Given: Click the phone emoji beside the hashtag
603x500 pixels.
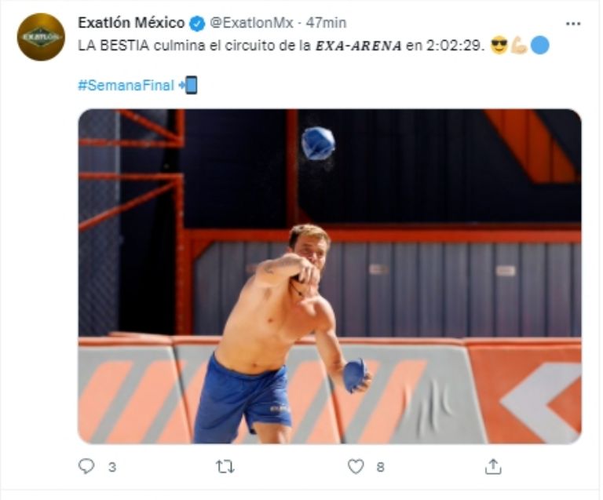Looking at the screenshot, I should coord(188,85).
